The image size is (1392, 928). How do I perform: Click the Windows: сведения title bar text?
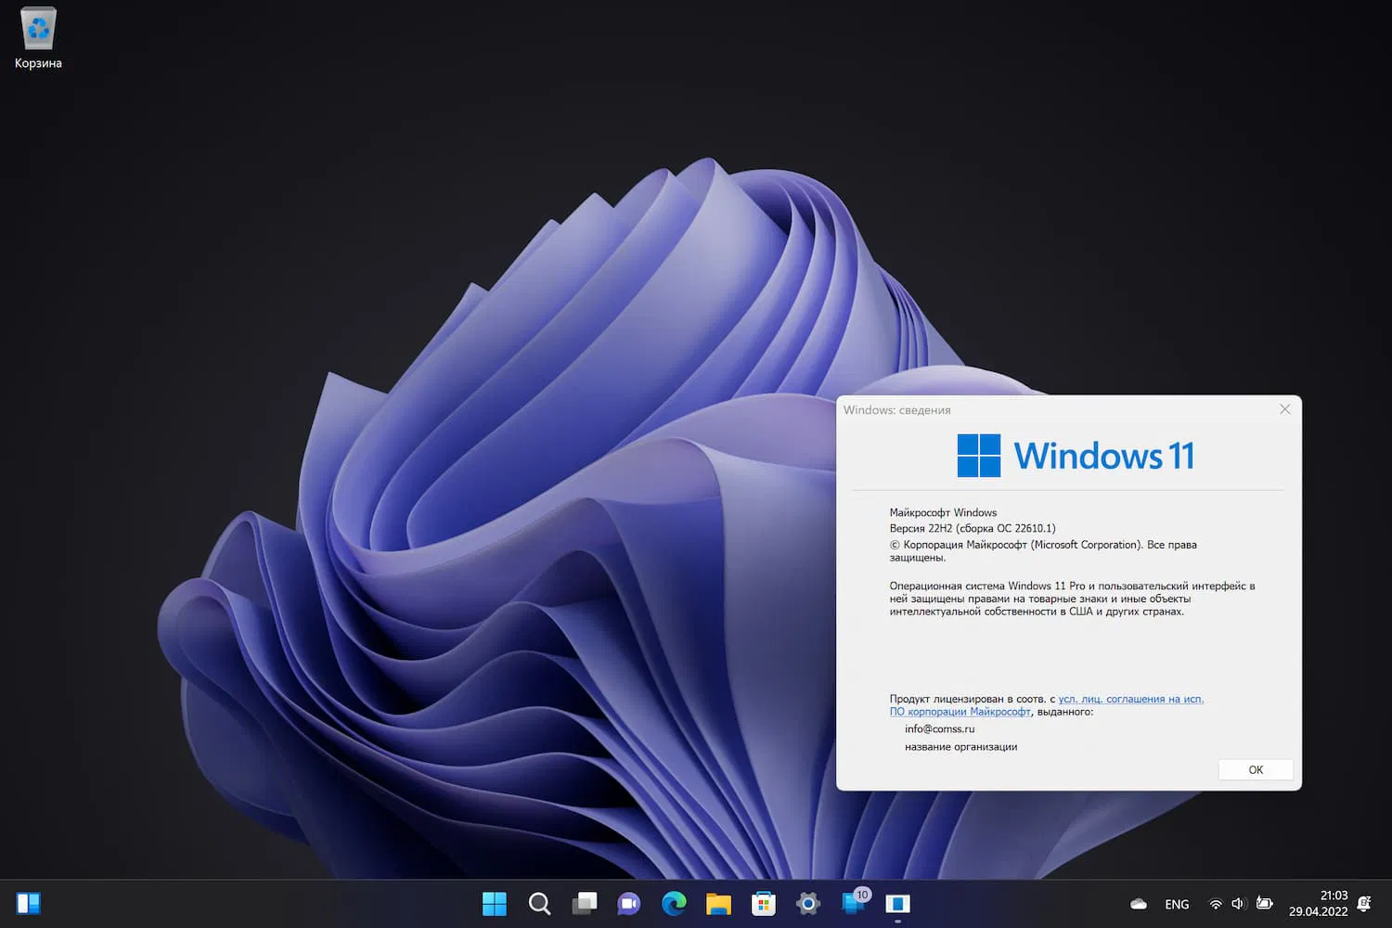point(896,410)
